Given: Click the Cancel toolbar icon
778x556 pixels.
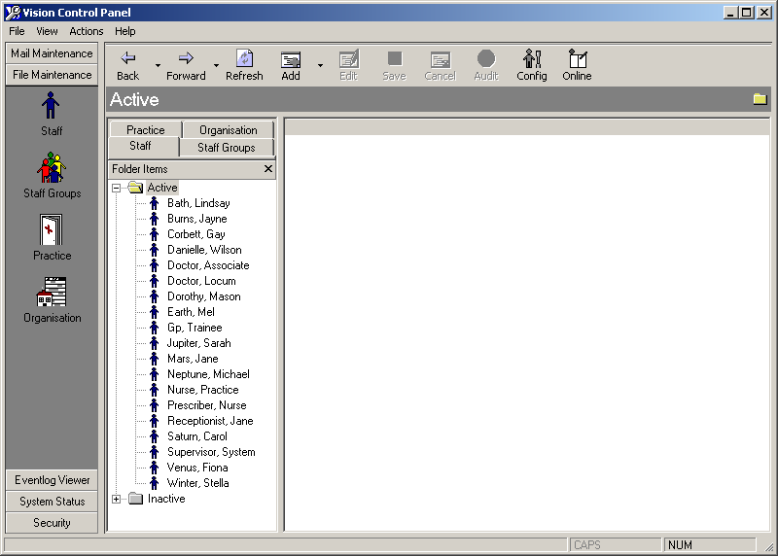Looking at the screenshot, I should pyautogui.click(x=441, y=59).
